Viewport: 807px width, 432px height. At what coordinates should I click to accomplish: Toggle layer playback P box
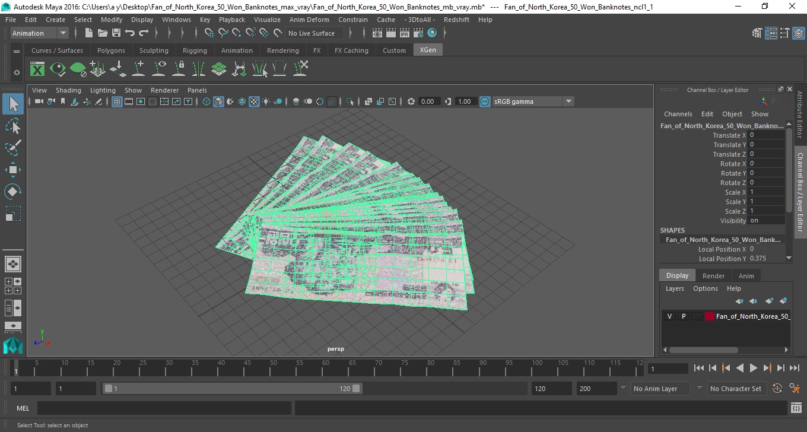tap(683, 316)
